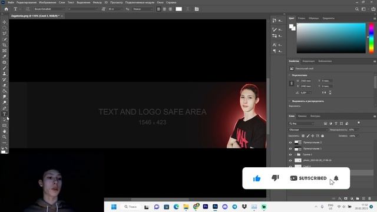Click Flip horizontal icon in Properties

[324, 92]
